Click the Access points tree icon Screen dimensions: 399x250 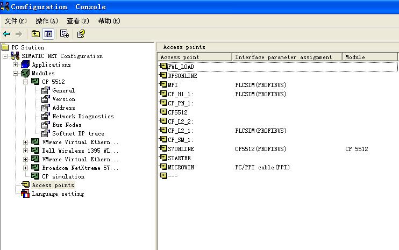tap(25, 184)
